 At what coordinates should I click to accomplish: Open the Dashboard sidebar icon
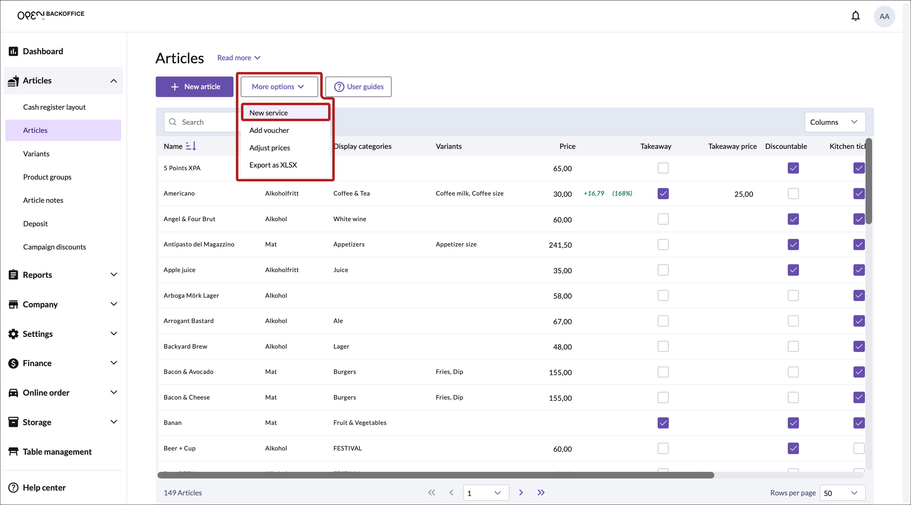[13, 51]
